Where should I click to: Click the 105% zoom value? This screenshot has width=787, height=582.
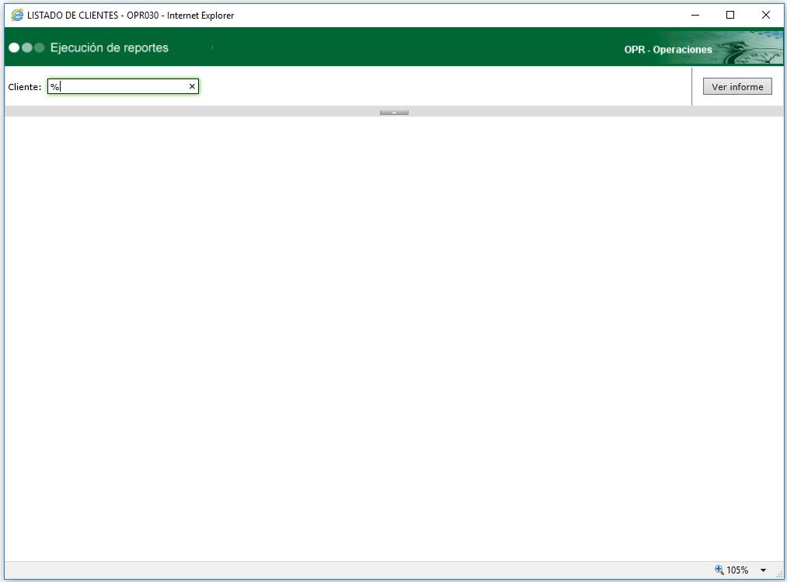pyautogui.click(x=737, y=570)
